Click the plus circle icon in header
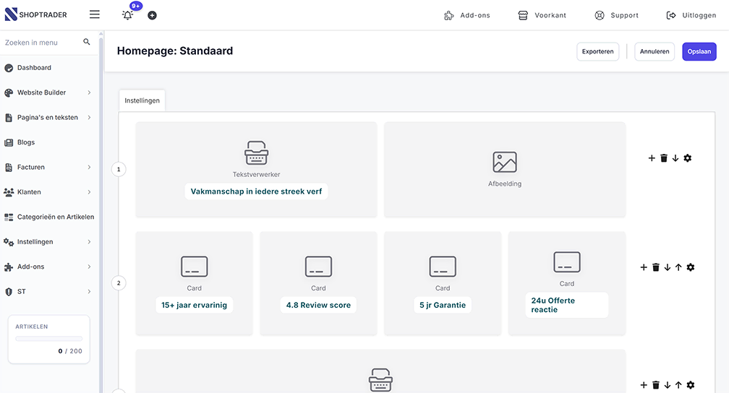The image size is (729, 393). [x=152, y=15]
